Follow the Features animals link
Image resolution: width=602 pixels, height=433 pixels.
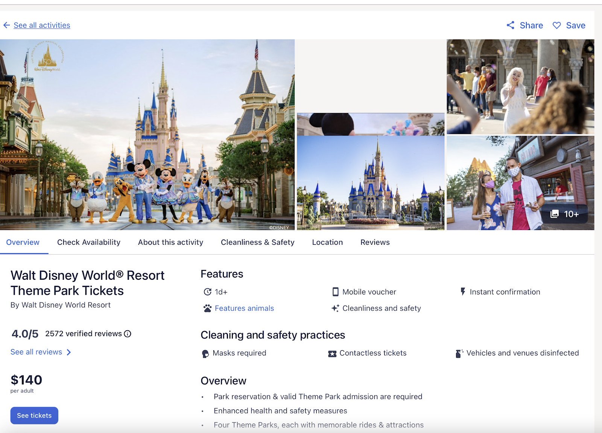(x=244, y=308)
